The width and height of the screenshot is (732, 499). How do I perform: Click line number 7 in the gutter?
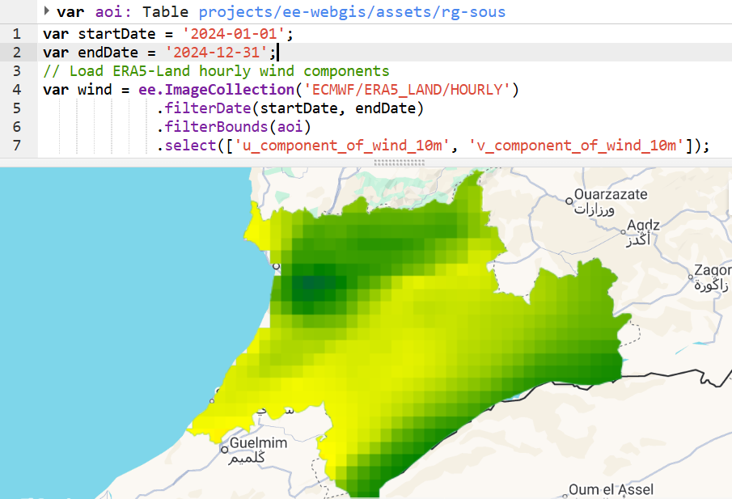pyautogui.click(x=17, y=145)
